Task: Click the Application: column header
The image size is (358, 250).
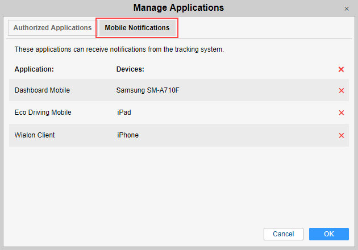Action: click(34, 69)
